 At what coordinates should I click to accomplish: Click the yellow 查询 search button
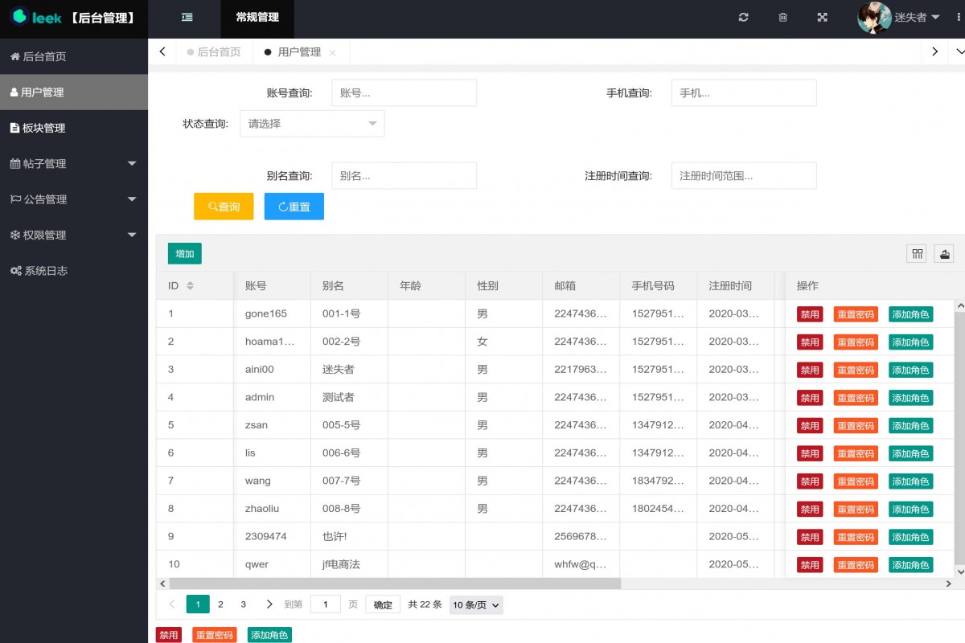(x=223, y=206)
